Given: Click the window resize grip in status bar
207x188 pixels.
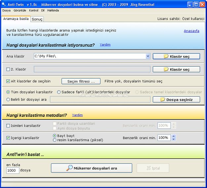Looking at the screenshot, I should pos(204,185).
